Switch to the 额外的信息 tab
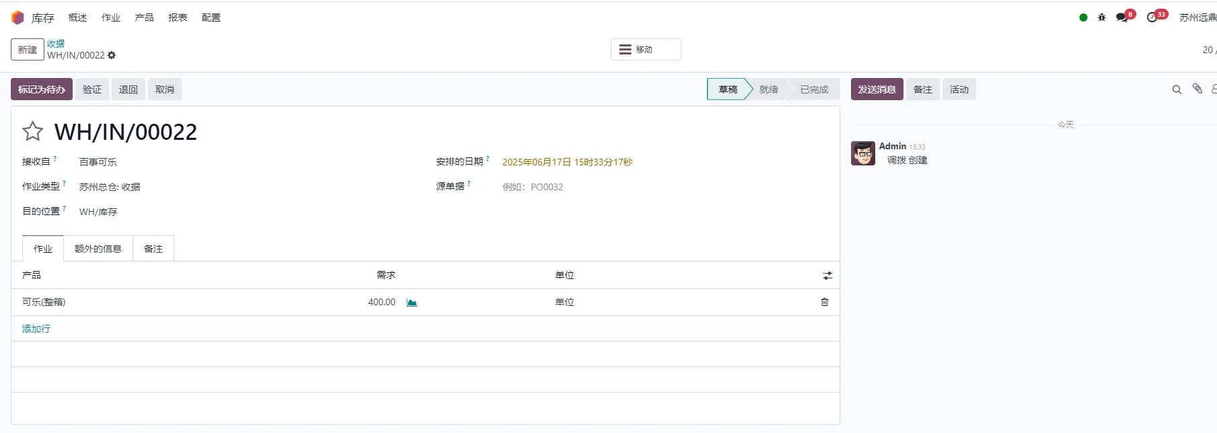Image resolution: width=1217 pixels, height=433 pixels. [x=98, y=249]
